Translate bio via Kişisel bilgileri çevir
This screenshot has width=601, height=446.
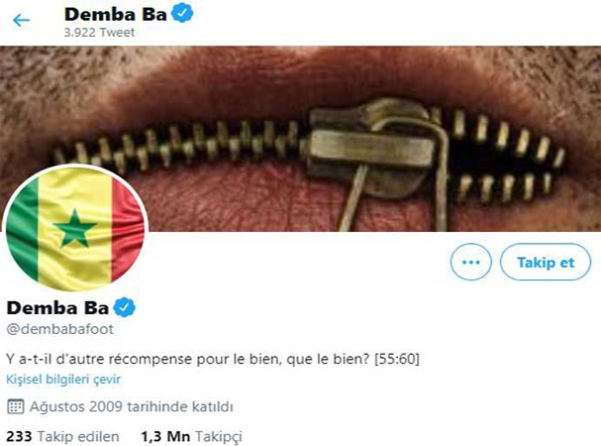point(63,380)
